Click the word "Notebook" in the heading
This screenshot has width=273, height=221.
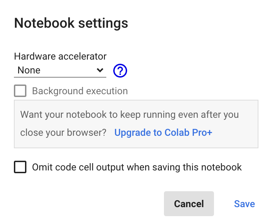click(x=44, y=23)
